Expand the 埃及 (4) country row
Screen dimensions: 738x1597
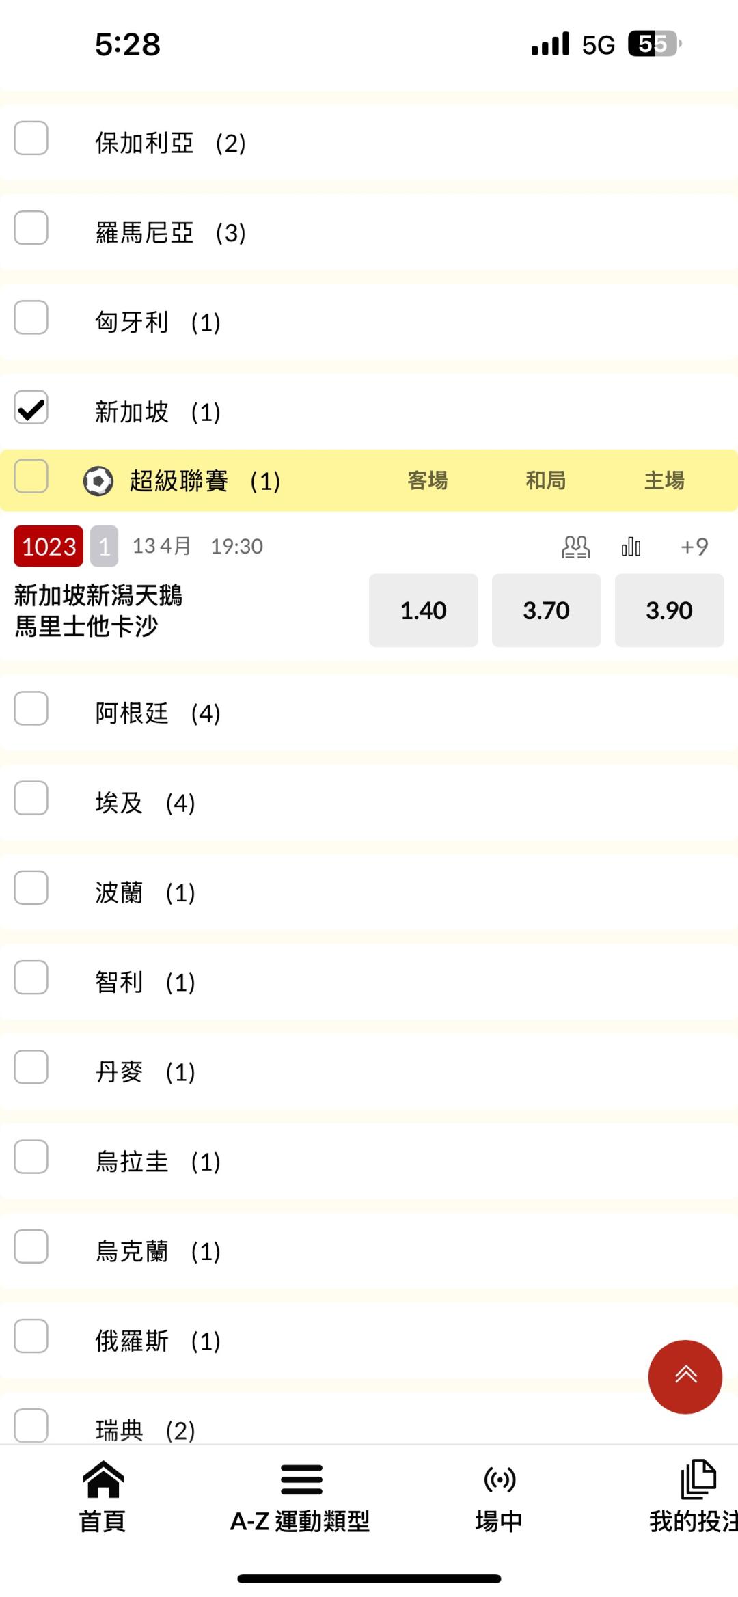pos(145,803)
